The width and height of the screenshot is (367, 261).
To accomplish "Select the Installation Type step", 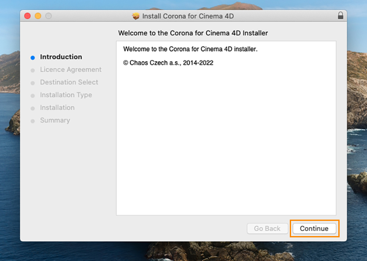I will click(66, 95).
